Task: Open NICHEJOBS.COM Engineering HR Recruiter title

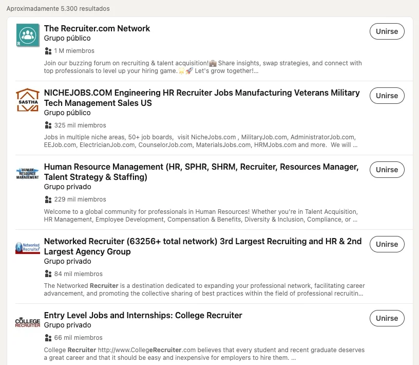Action: point(202,98)
